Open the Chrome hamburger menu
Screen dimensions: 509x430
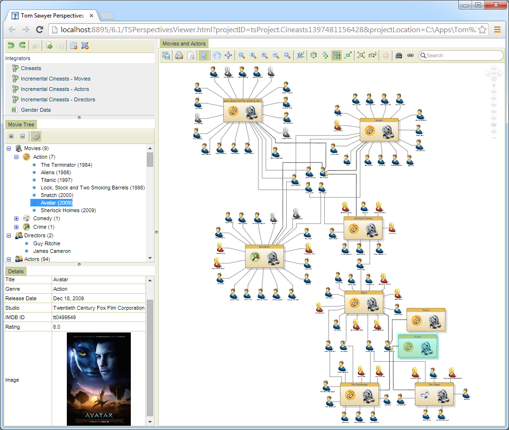point(497,29)
